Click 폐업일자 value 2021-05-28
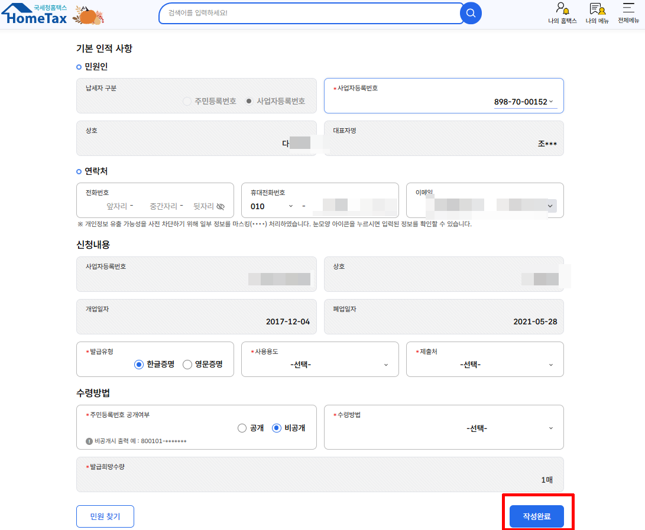The width and height of the screenshot is (645, 530). (x=535, y=321)
